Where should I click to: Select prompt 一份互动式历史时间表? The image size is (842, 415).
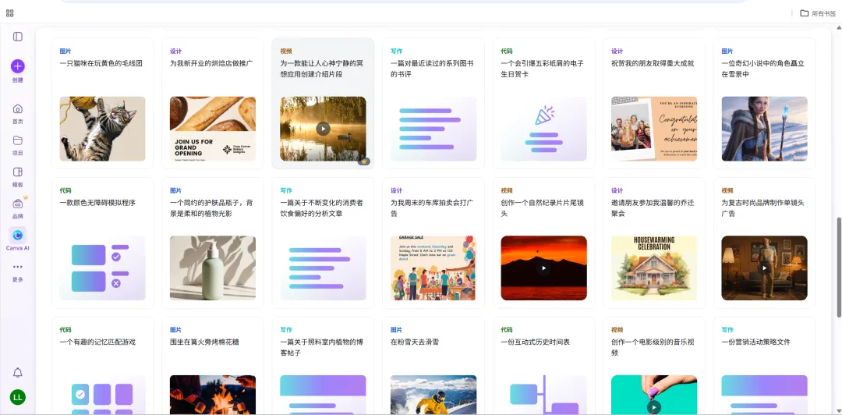(536, 342)
